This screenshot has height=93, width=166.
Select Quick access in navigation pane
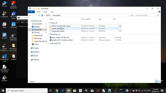[x=37, y=21]
